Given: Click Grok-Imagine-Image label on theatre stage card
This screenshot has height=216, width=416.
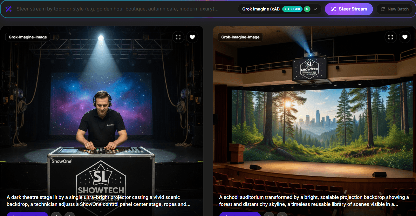Looking at the screenshot, I should 28,37.
